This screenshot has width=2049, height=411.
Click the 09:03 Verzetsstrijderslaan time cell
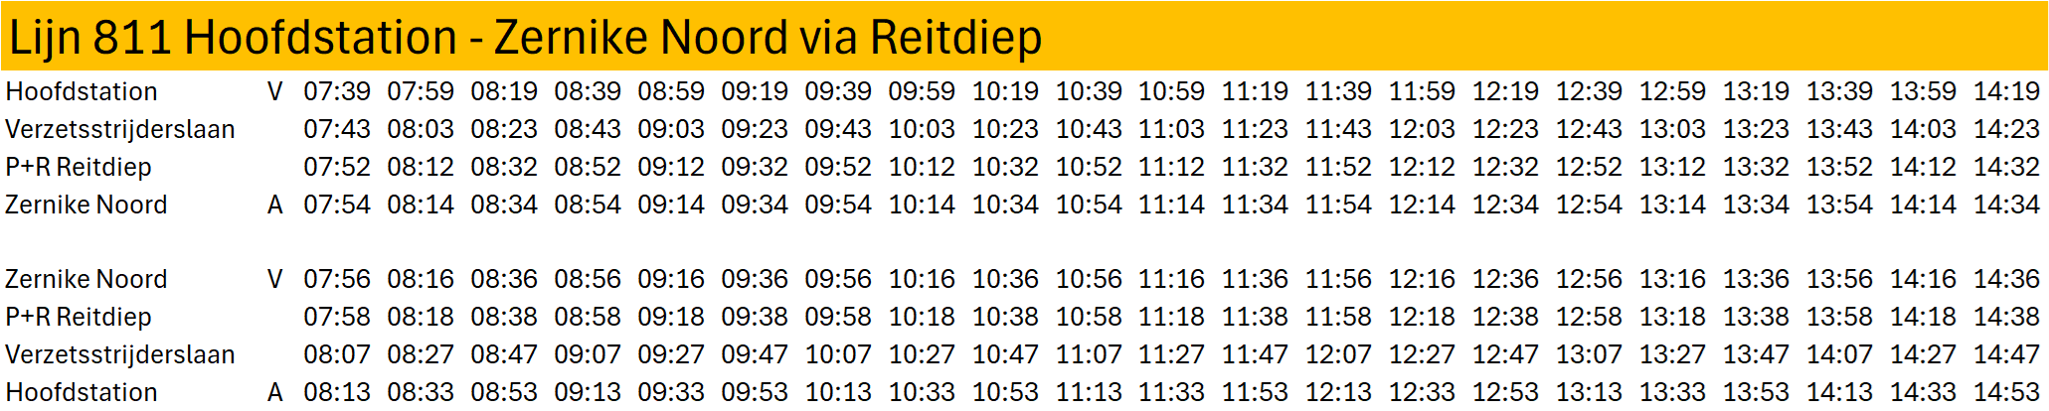pos(671,129)
